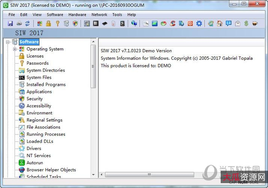
Task: Open the Tools menu
Action: point(117,15)
